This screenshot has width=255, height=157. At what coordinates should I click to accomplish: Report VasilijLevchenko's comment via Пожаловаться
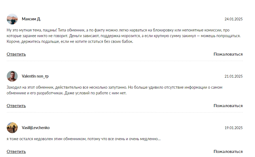pyautogui.click(x=228, y=151)
